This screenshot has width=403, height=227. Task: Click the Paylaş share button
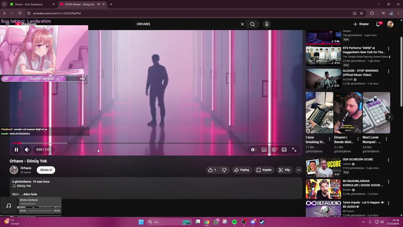point(241,170)
